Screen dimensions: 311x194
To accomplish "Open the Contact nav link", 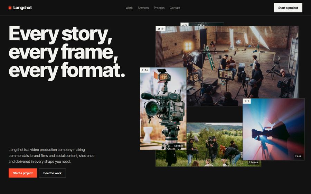I will [175, 8].
